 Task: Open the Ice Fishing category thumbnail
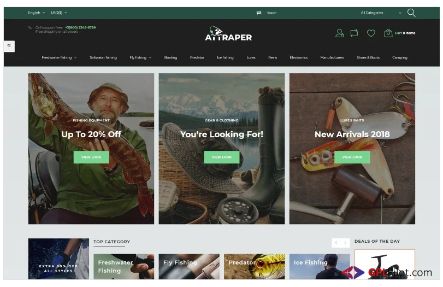(x=320, y=267)
